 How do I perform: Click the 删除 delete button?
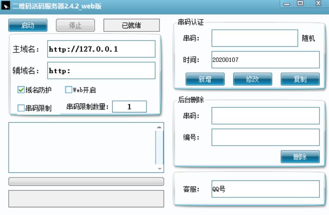point(300,157)
